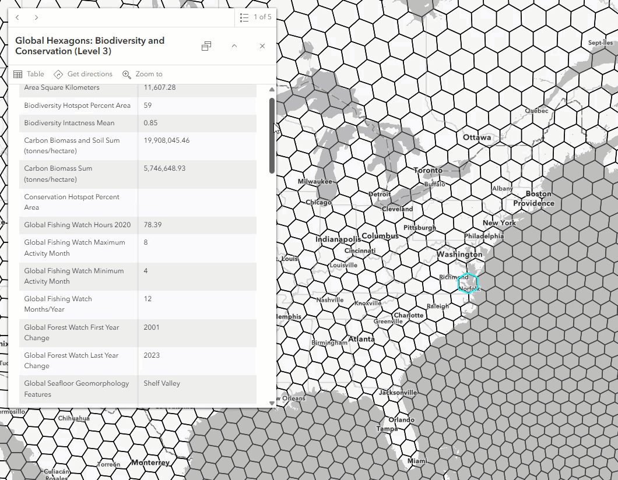The width and height of the screenshot is (618, 480).
Task: Click the hexagon over New York
Action: 498,223
